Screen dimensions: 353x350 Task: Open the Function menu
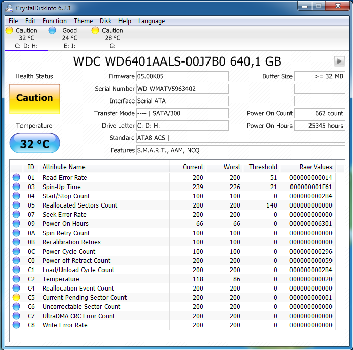(x=54, y=21)
